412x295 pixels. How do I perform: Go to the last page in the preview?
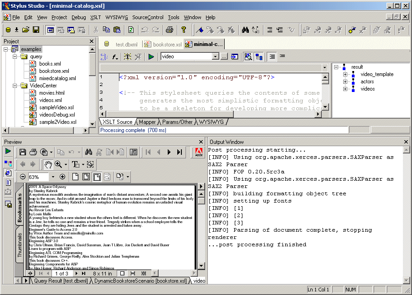(x=180, y=152)
